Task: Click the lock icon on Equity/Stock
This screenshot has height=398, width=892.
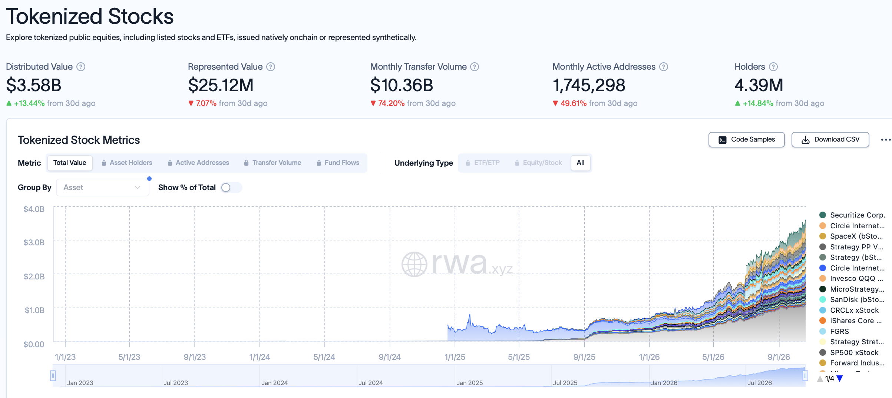Action: (x=517, y=163)
